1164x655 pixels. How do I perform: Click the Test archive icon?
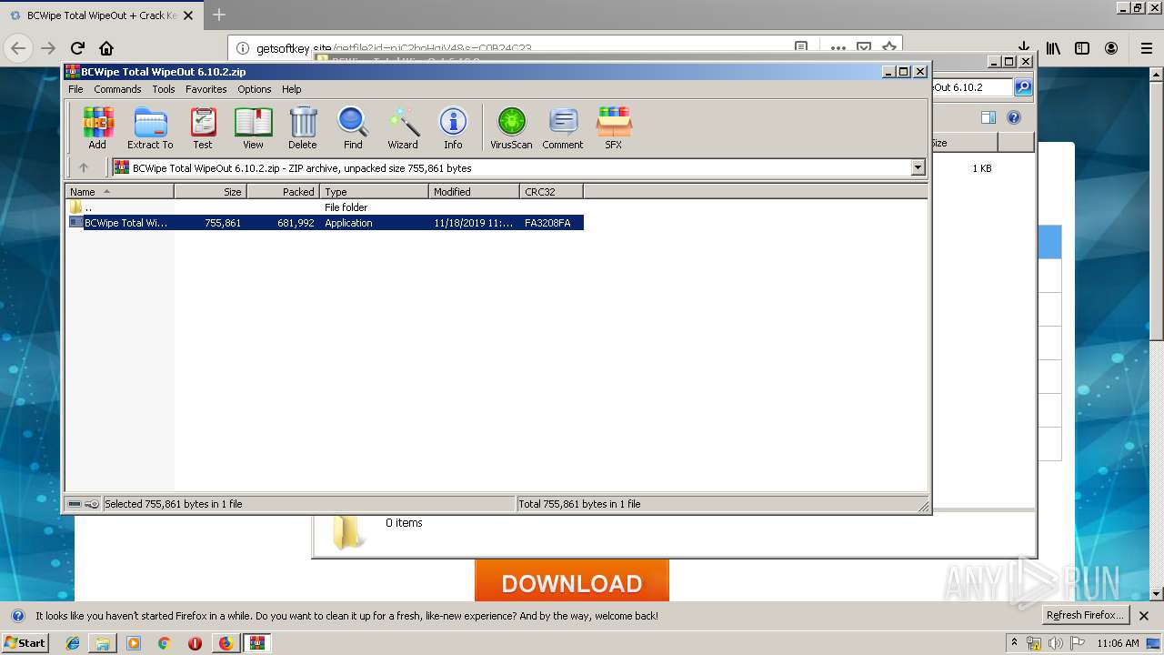click(x=203, y=127)
